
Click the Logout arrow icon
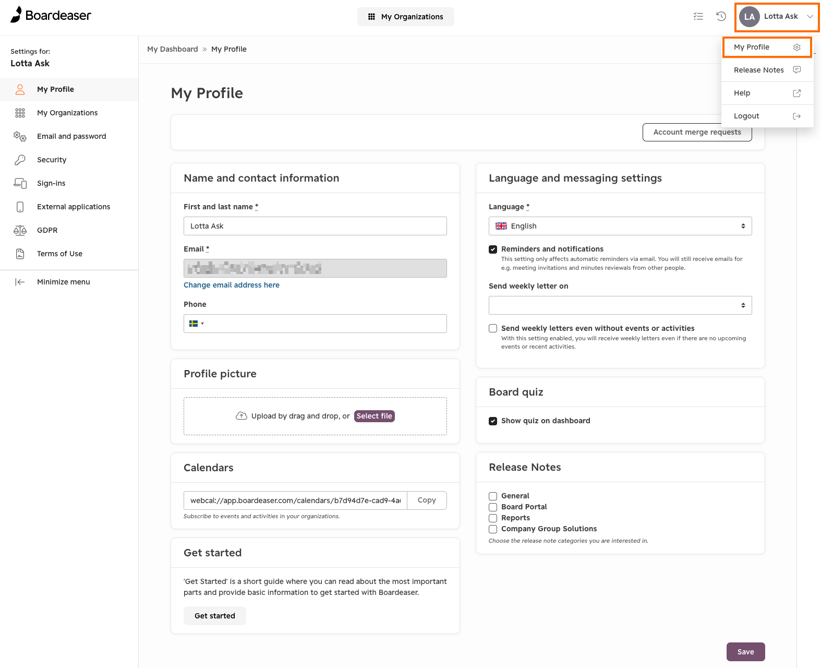797,116
